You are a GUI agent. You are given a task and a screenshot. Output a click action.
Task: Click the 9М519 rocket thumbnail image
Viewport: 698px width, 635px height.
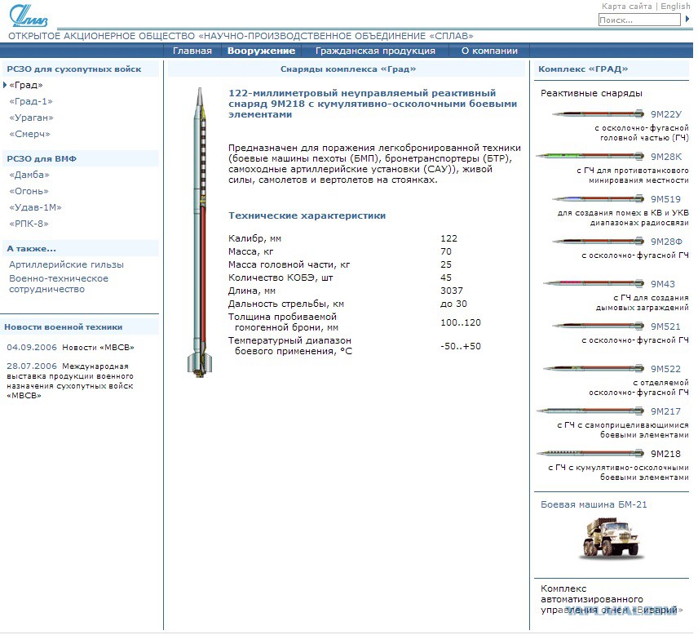click(x=598, y=199)
